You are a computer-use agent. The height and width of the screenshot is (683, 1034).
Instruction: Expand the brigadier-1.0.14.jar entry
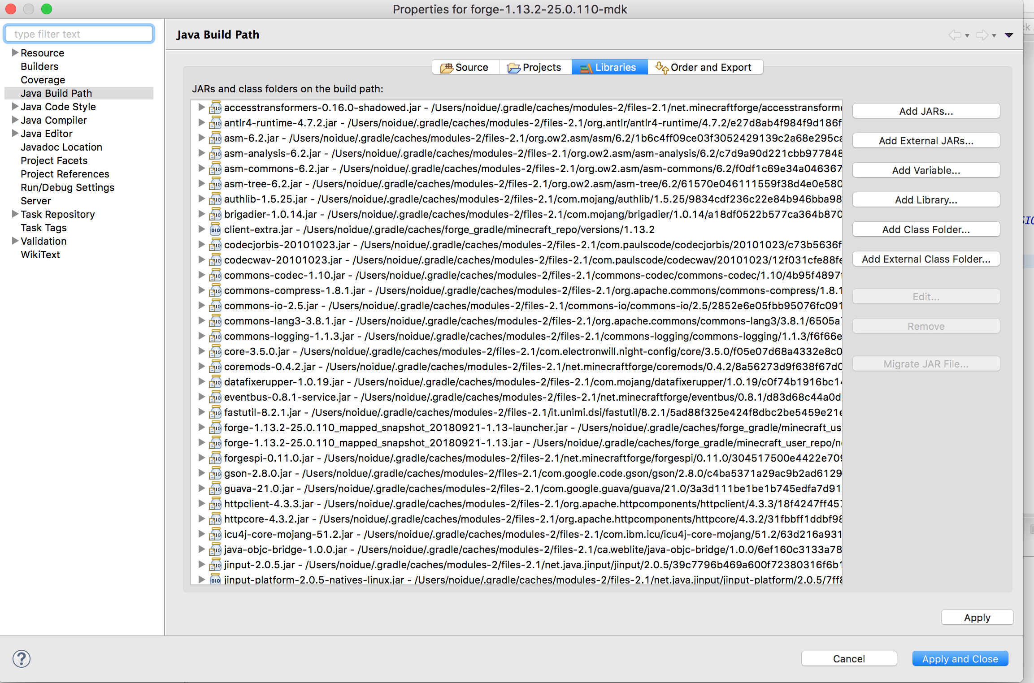[x=201, y=214]
